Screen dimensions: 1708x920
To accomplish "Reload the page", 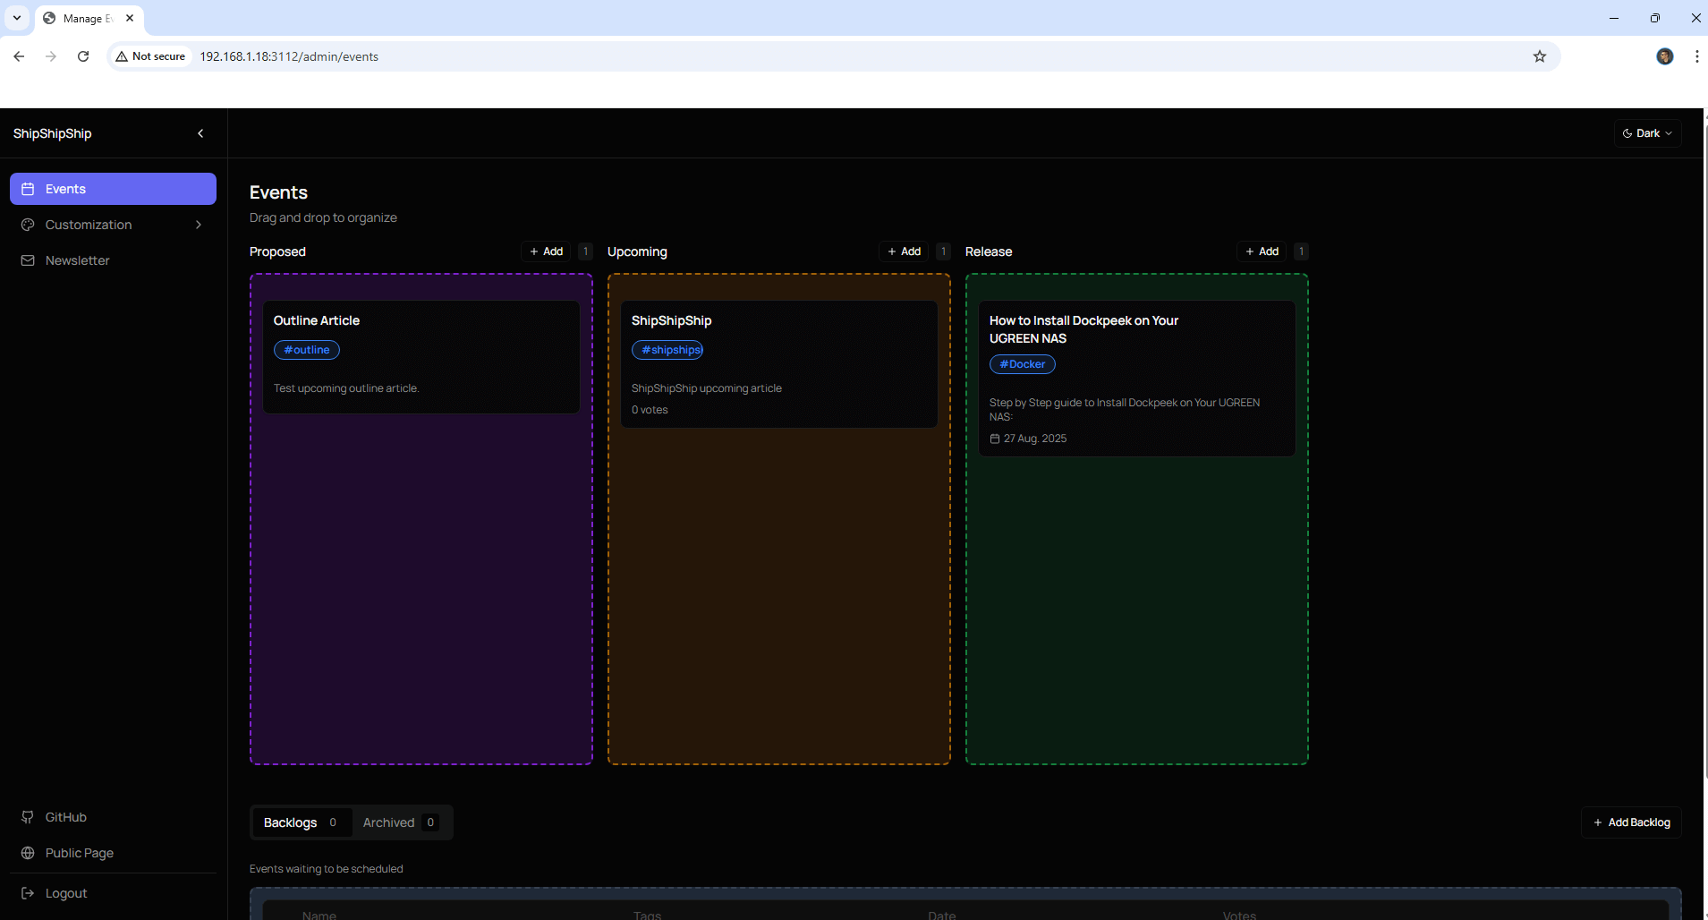I will coord(83,56).
